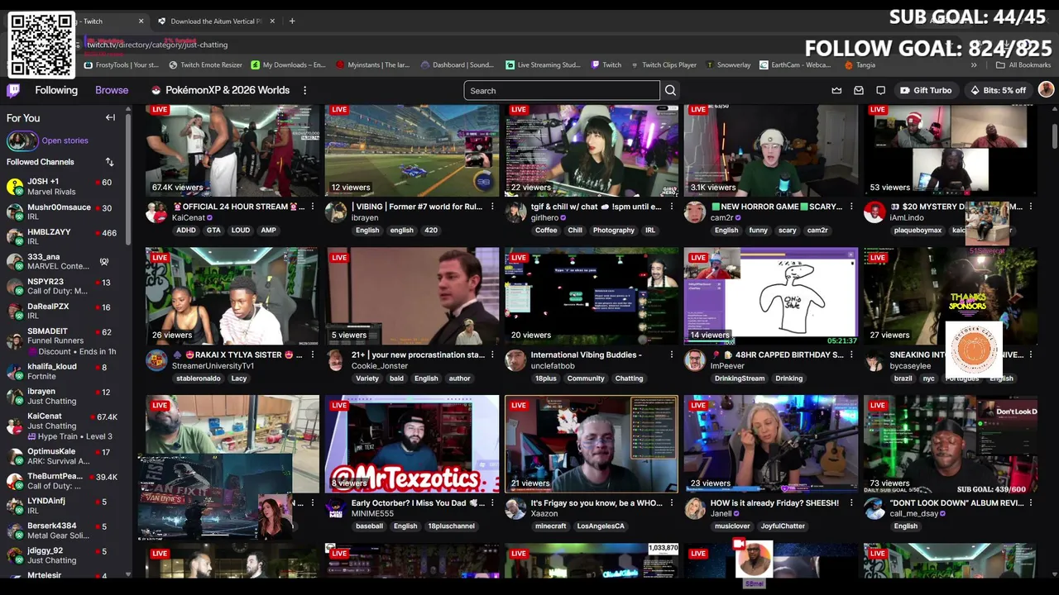Screen dimensions: 1059x595
Task: Open the Notifications icon in top bar
Action: pos(881,90)
